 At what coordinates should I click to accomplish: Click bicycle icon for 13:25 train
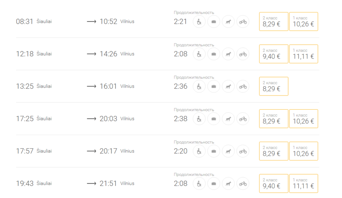(243, 87)
